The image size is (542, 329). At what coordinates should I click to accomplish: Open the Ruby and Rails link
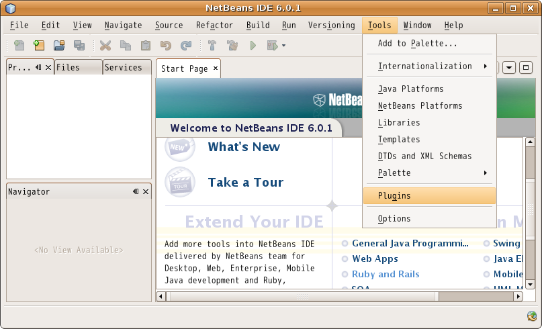(386, 274)
